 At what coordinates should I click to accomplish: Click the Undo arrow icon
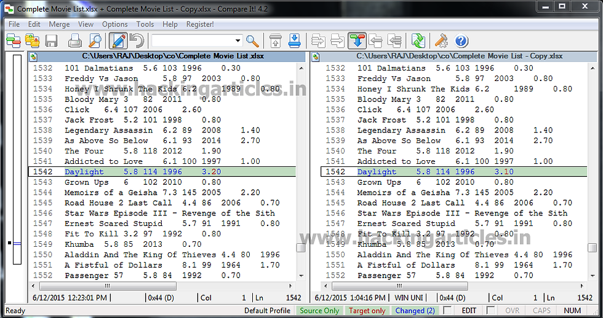point(136,41)
